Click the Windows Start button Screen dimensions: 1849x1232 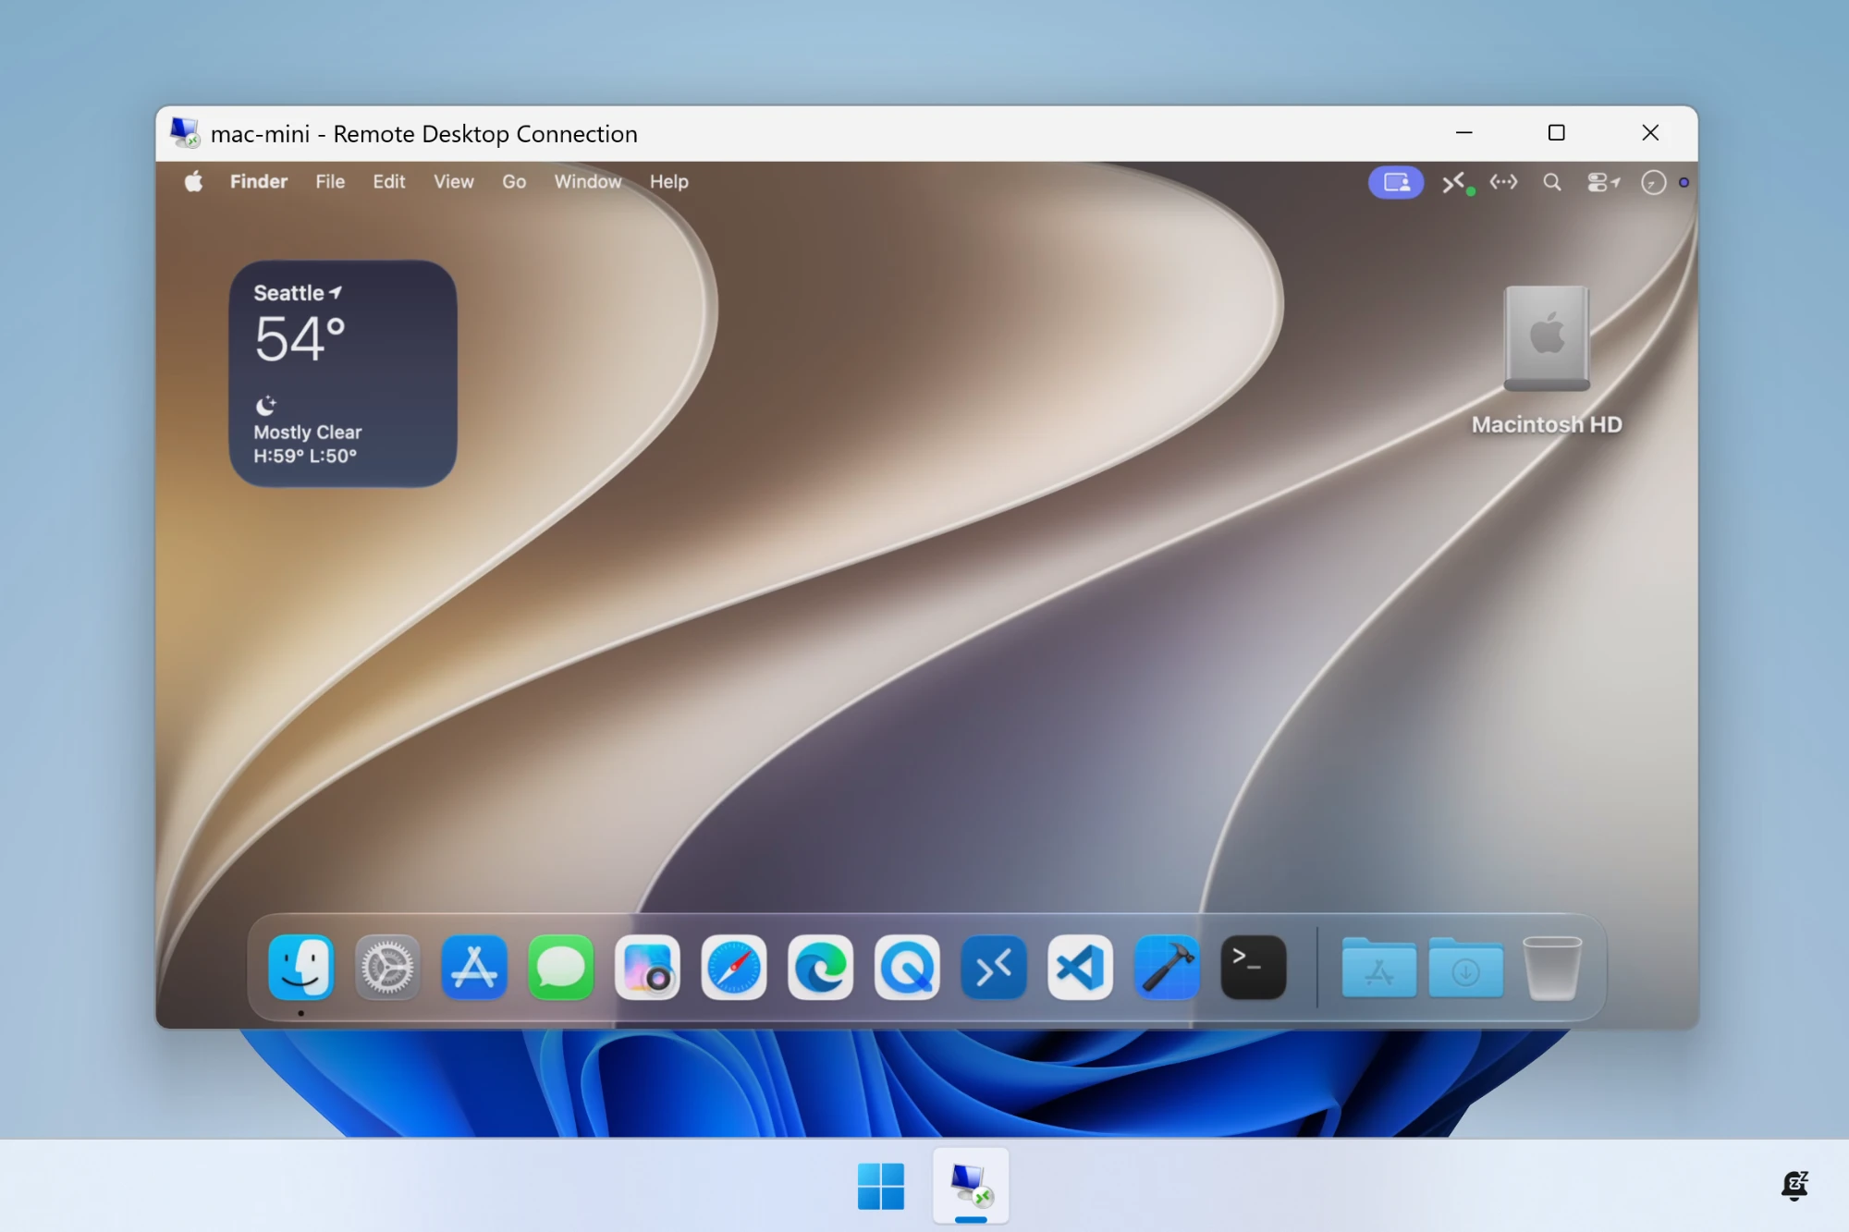pos(880,1186)
